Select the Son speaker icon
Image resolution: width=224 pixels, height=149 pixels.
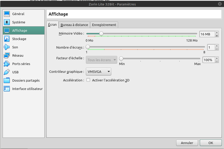[x=7, y=47]
